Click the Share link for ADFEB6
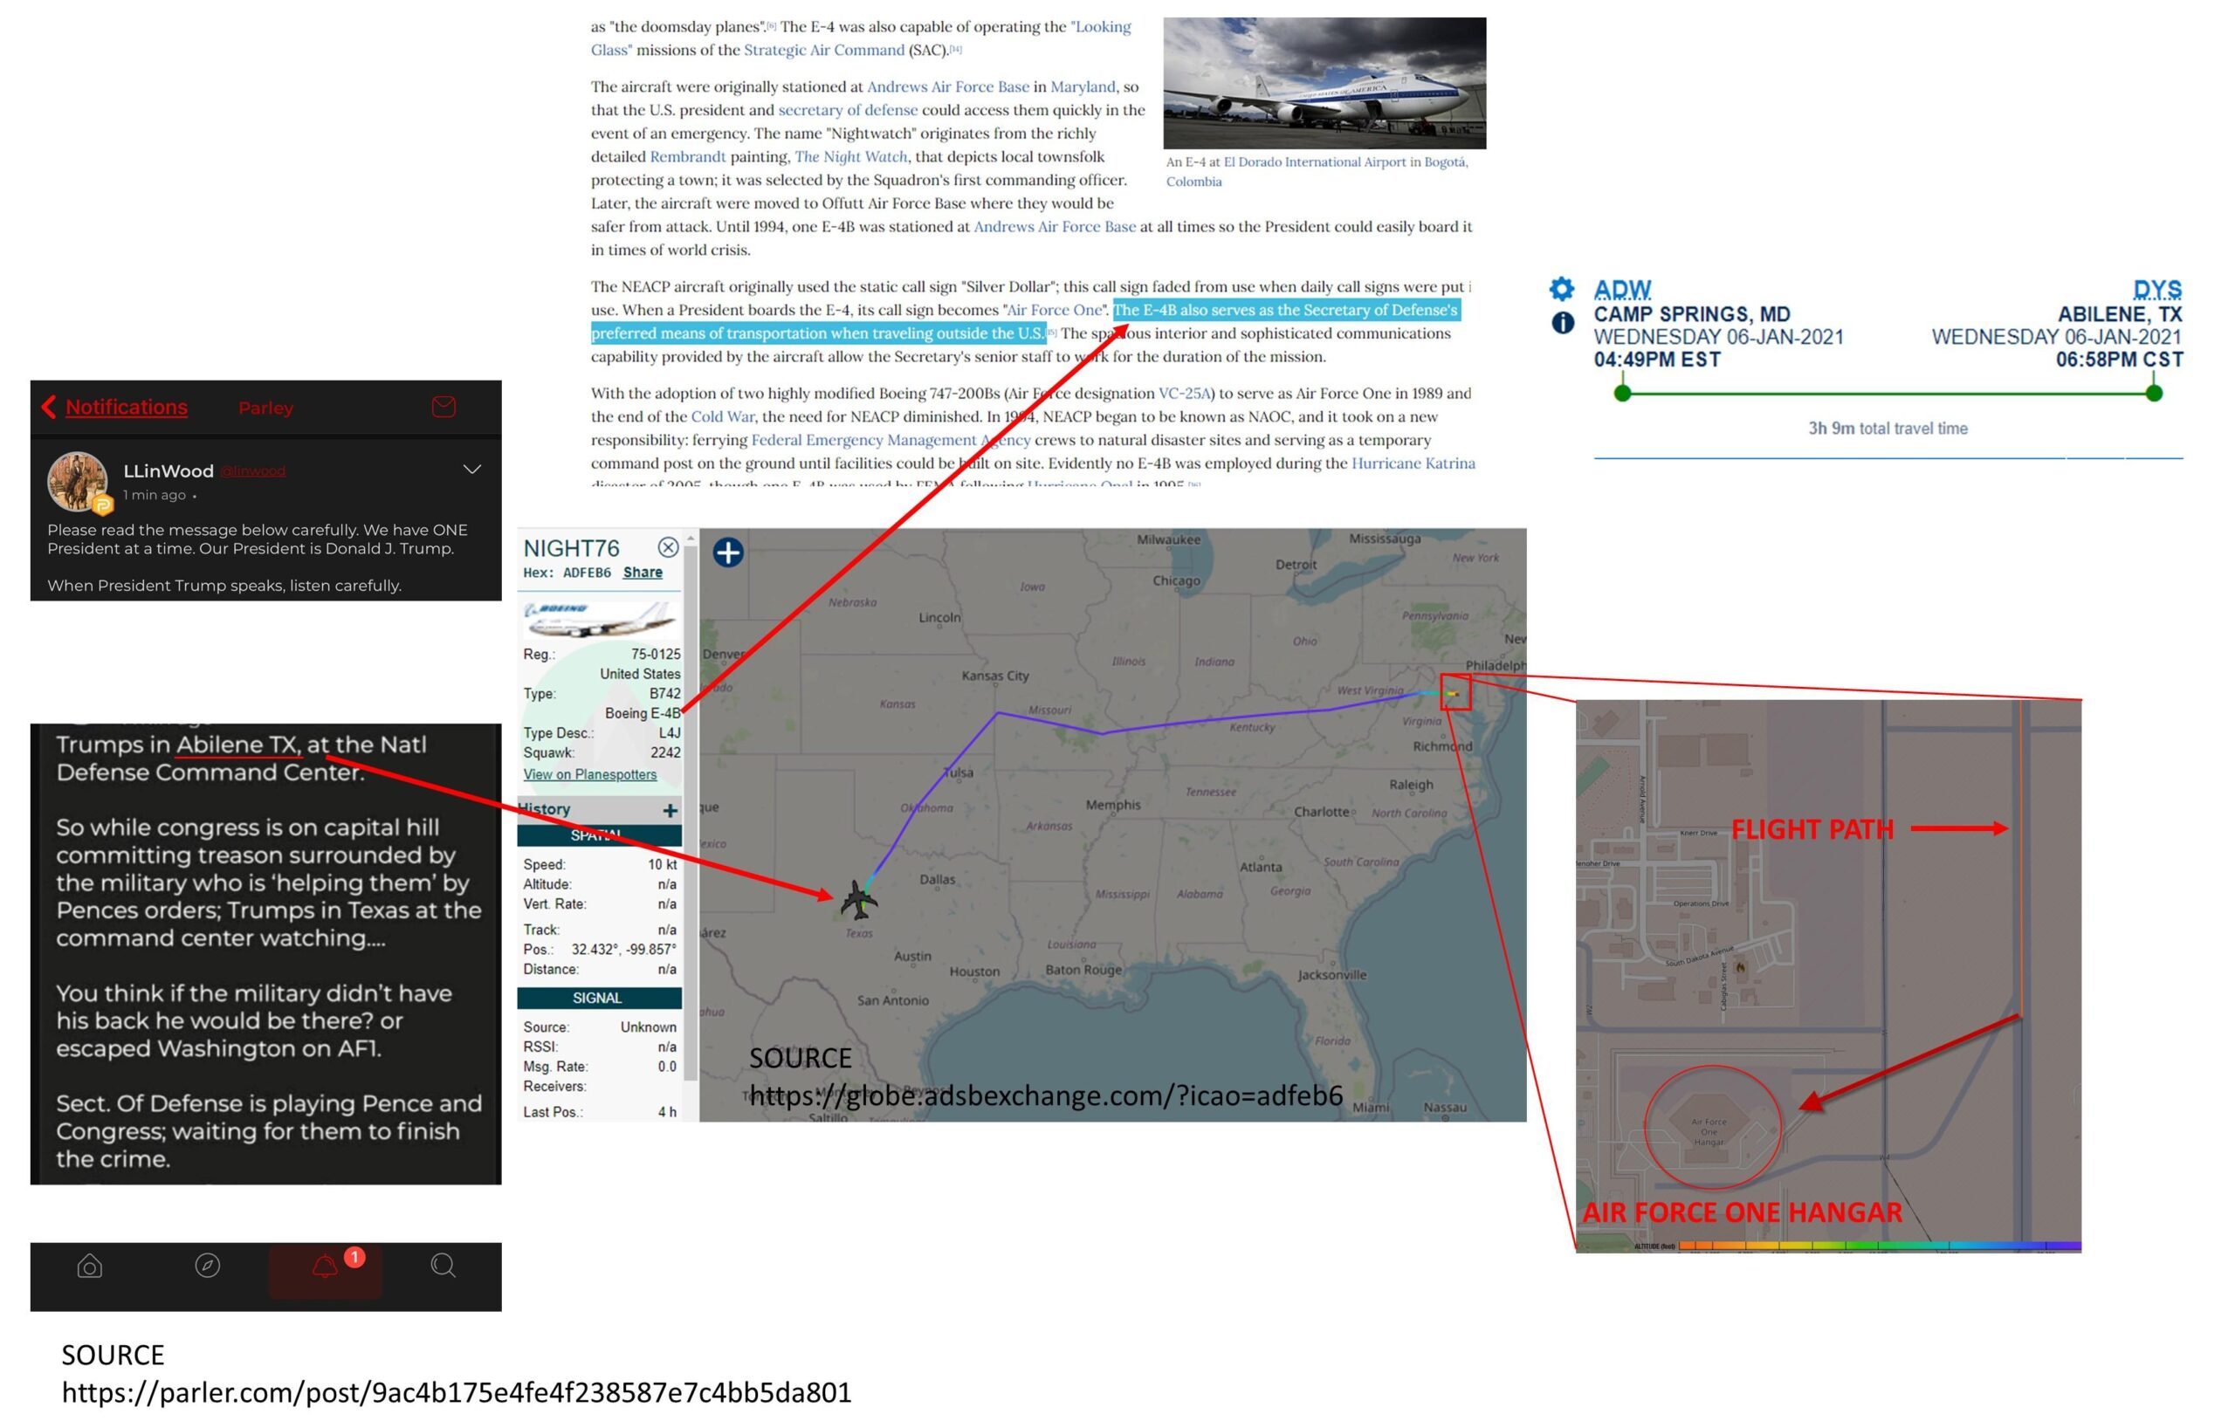Image resolution: width=2235 pixels, height=1428 pixels. coord(643,573)
